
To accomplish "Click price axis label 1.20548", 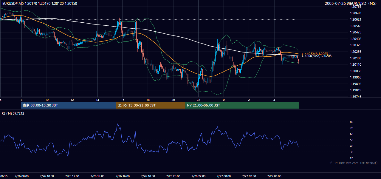I will click(x=356, y=26).
